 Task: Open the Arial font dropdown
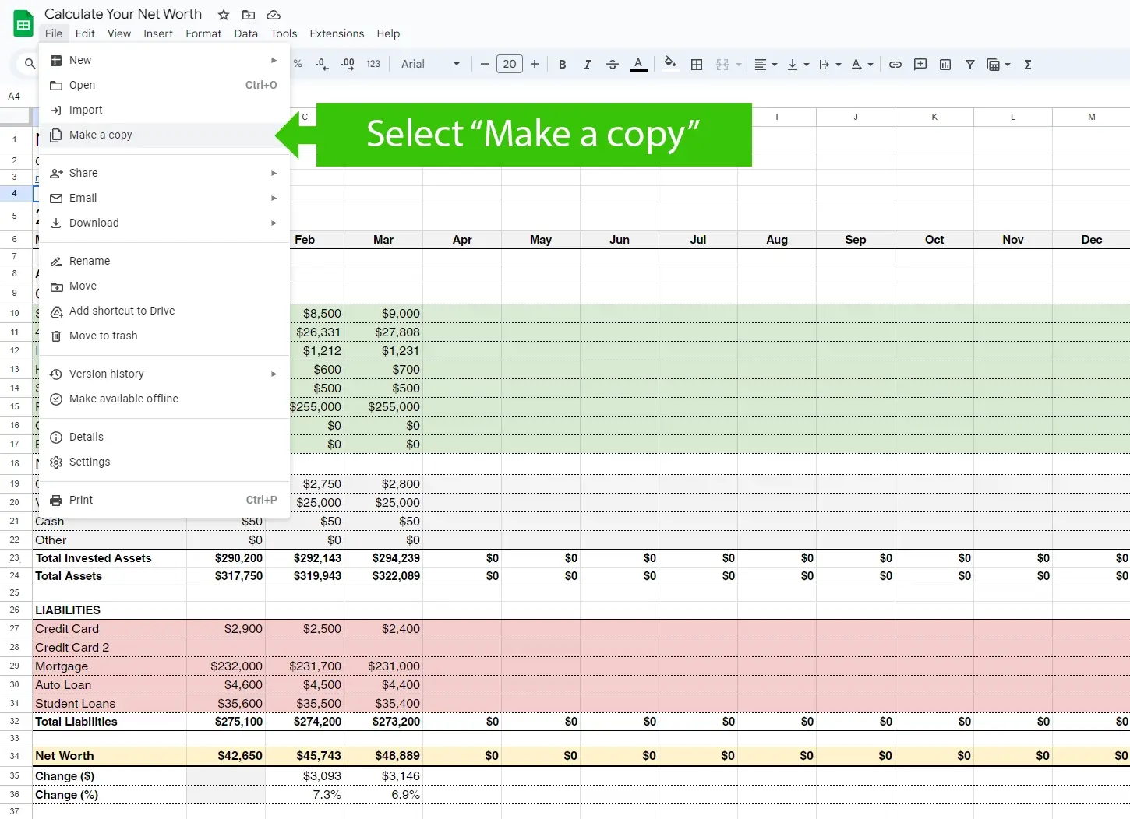coord(430,64)
